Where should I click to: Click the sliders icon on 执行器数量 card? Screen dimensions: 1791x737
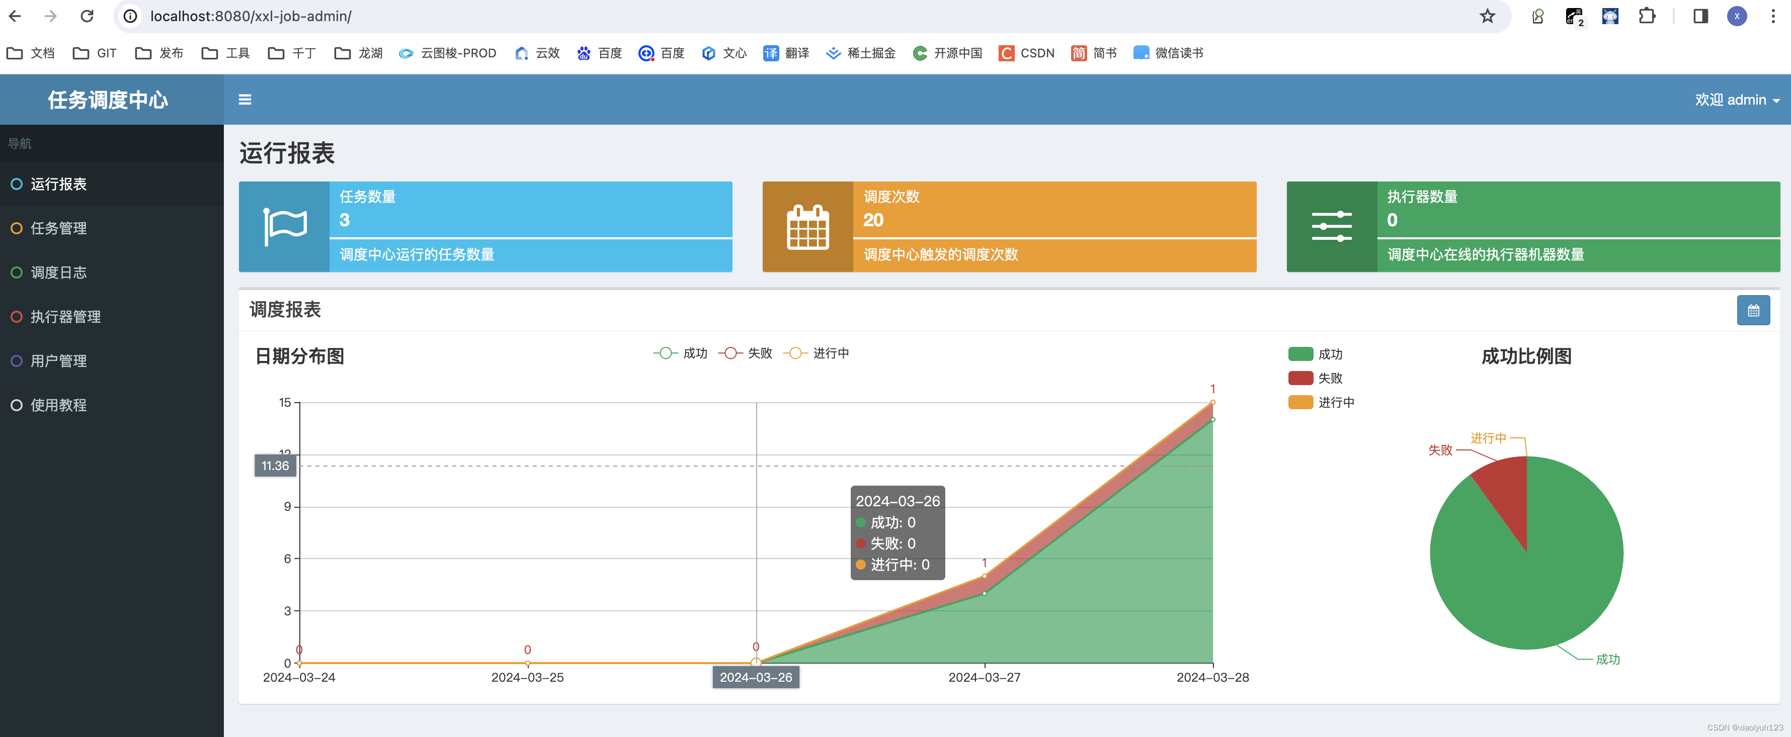pos(1332,226)
